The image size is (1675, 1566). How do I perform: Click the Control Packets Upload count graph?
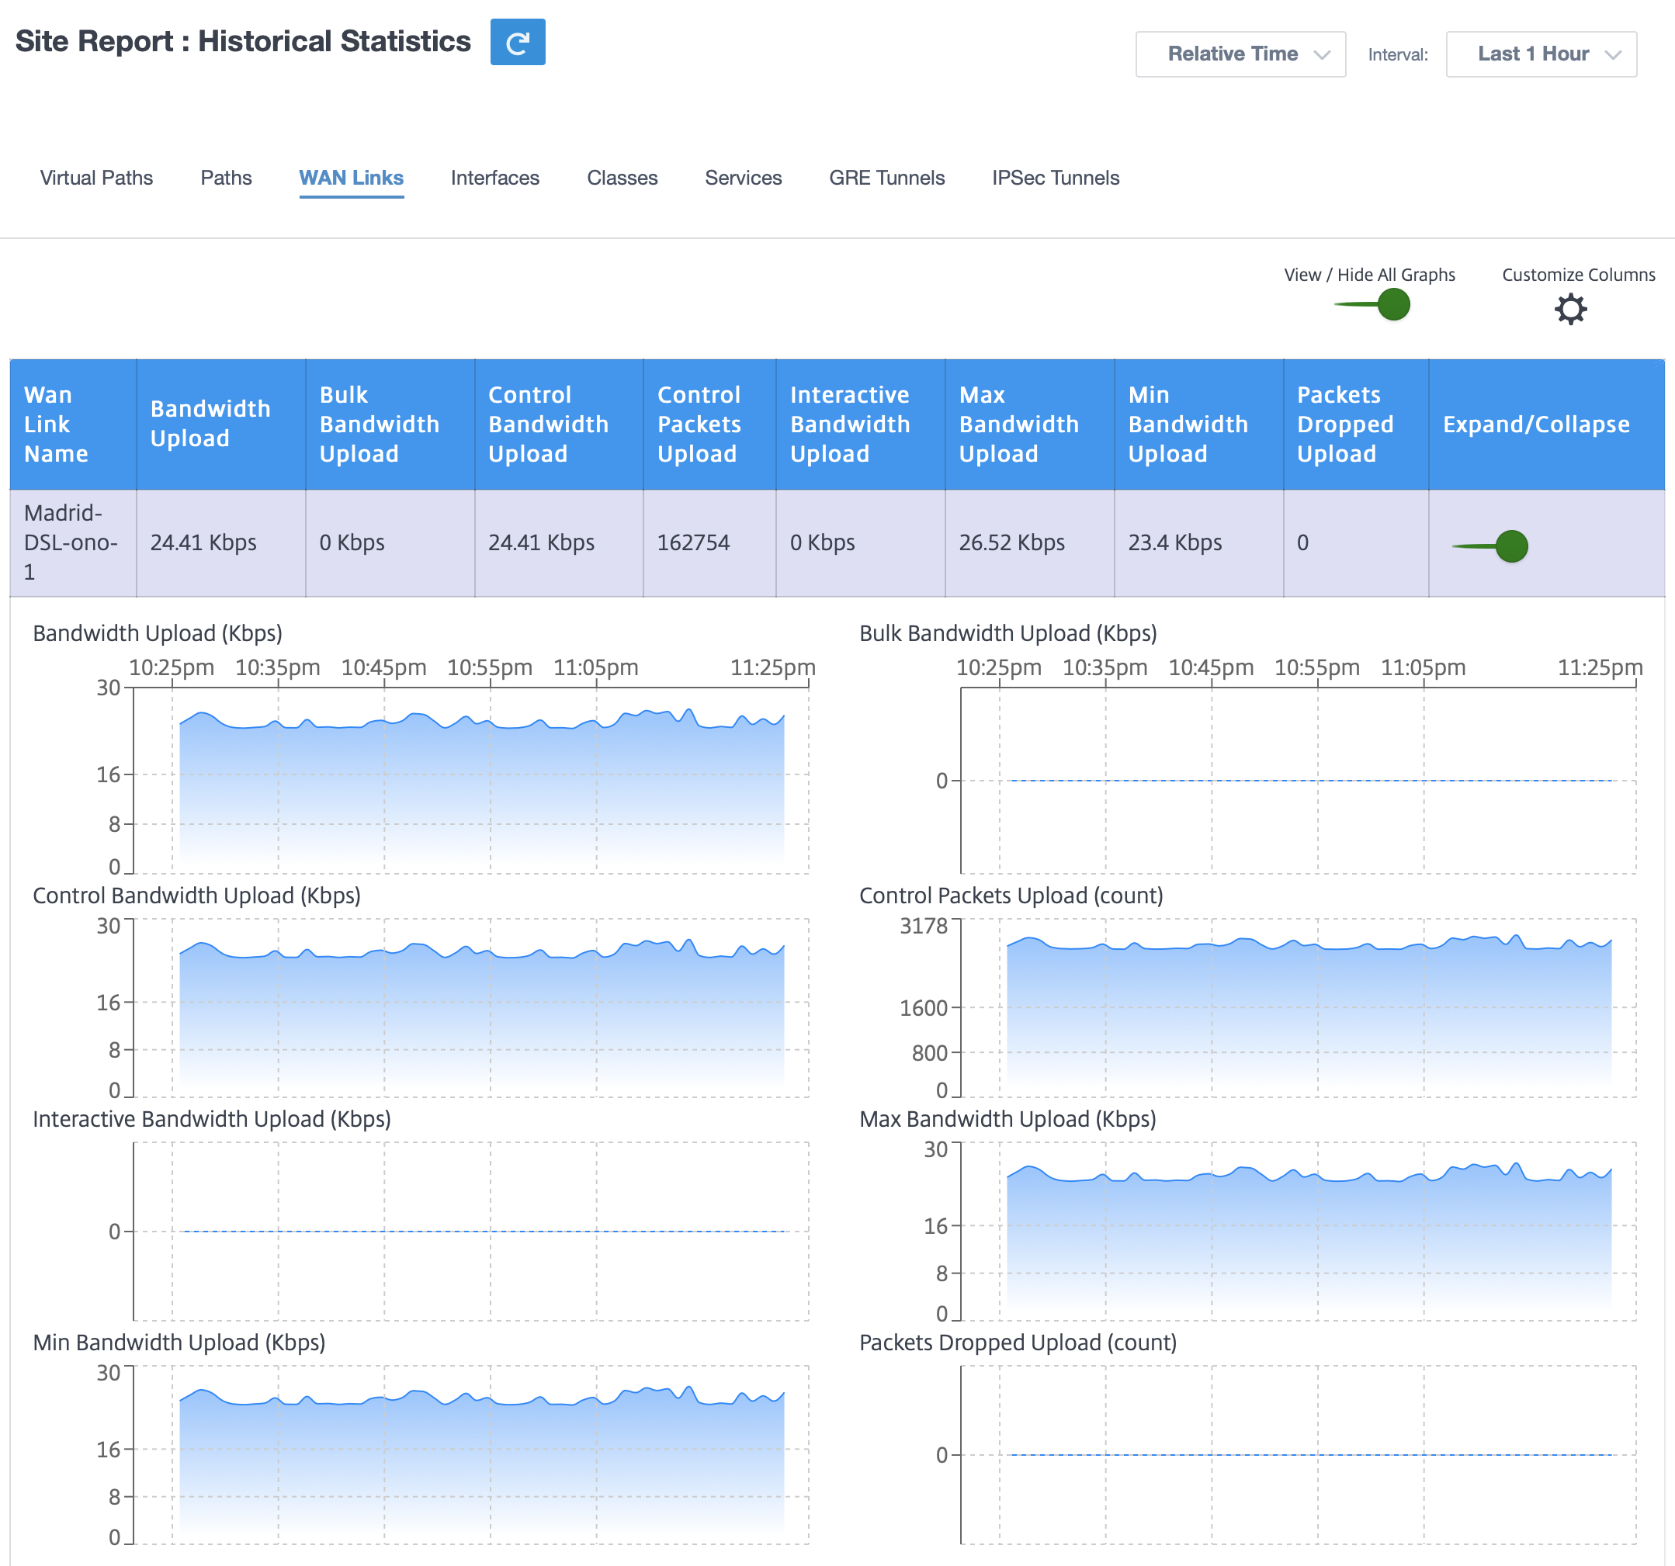tap(1299, 1007)
